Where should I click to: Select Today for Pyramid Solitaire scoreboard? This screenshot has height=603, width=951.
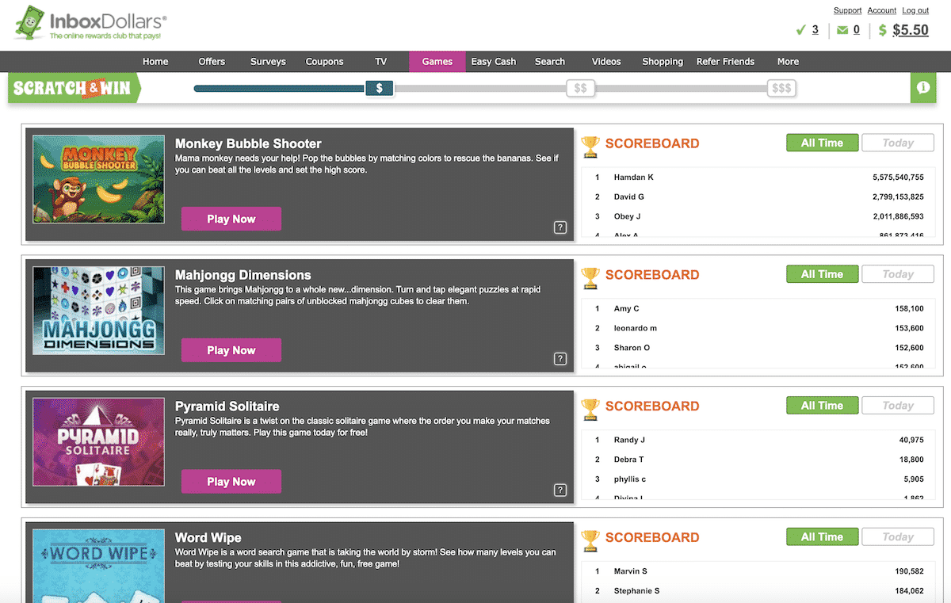pyautogui.click(x=898, y=406)
